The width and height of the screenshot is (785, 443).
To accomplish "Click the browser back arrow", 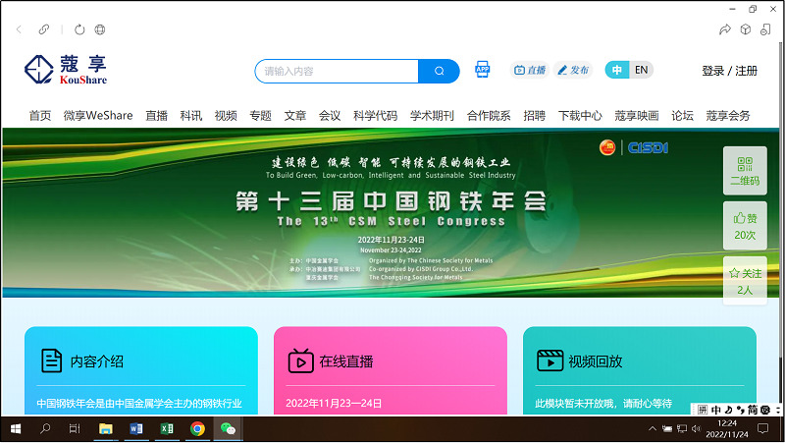I will [19, 29].
